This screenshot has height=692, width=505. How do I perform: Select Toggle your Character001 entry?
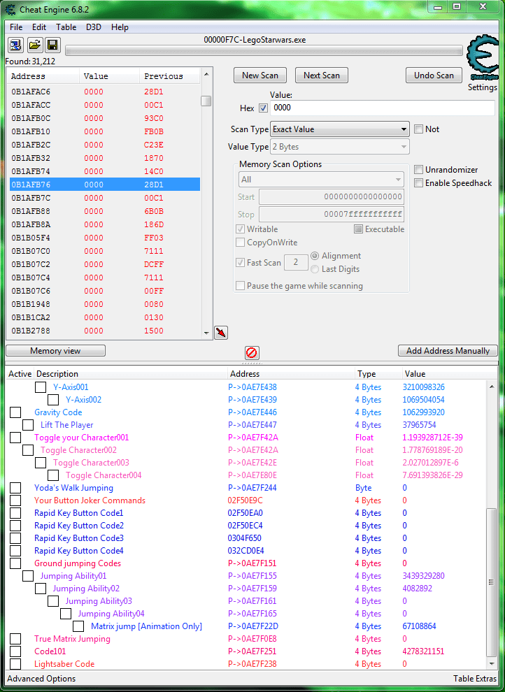click(x=81, y=438)
